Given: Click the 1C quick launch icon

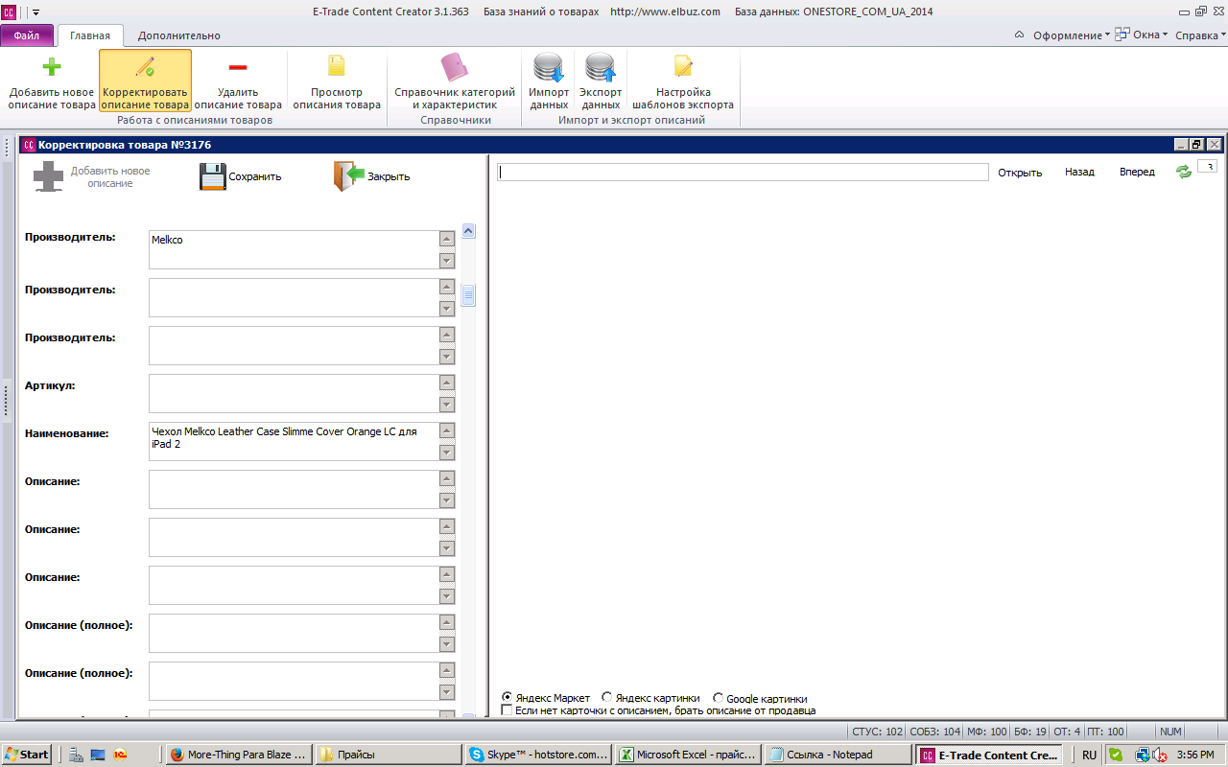Looking at the screenshot, I should coord(120,755).
